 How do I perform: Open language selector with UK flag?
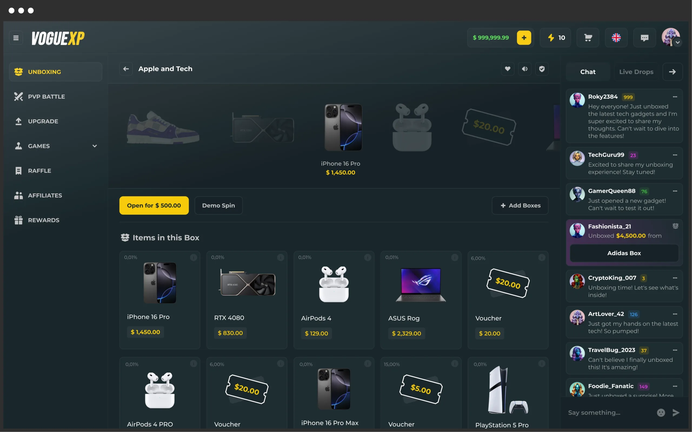coord(616,38)
